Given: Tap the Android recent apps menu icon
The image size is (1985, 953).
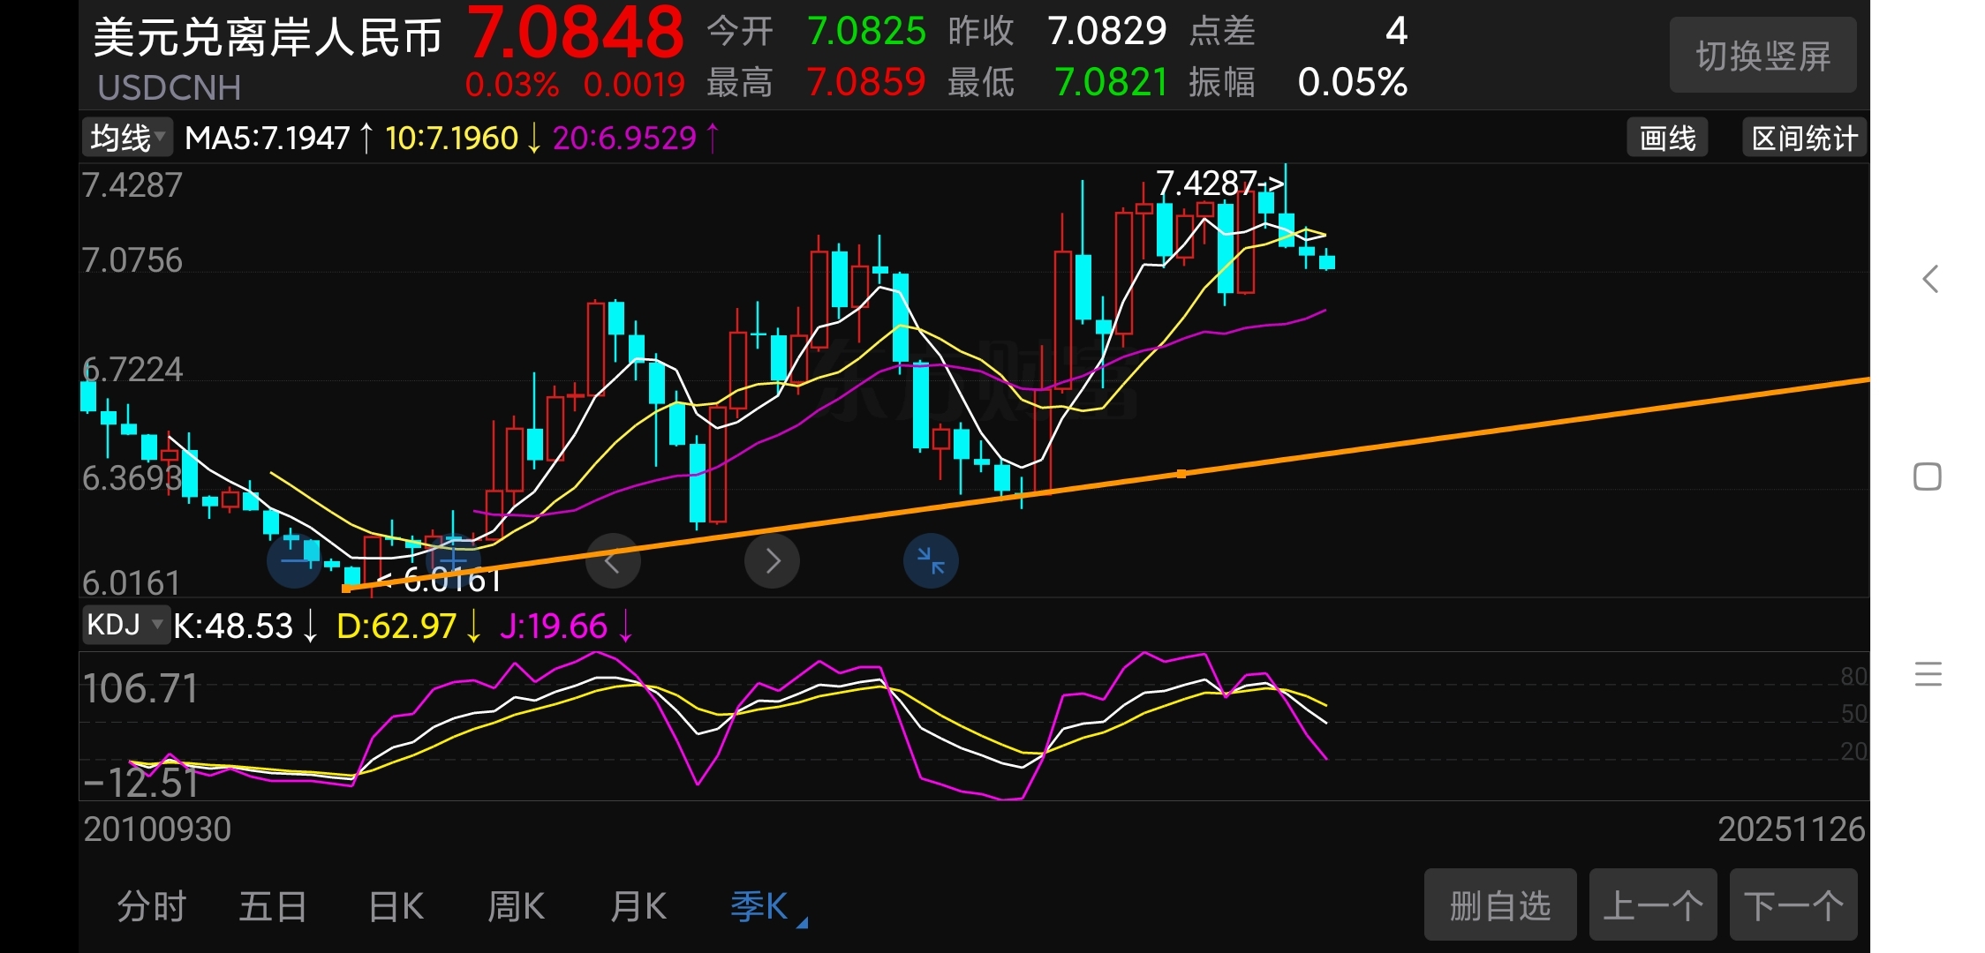Looking at the screenshot, I should point(1928,674).
